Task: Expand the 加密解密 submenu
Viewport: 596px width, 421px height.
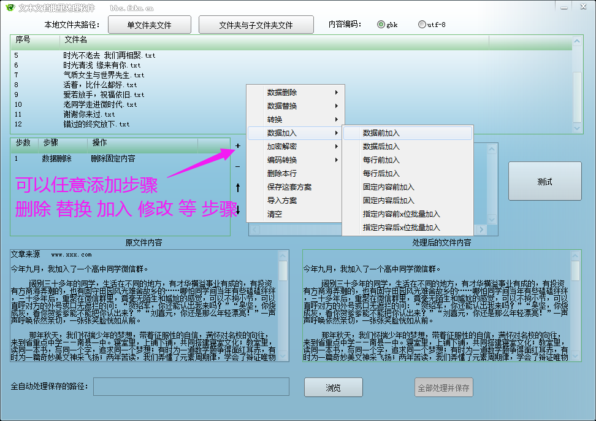Action: [296, 147]
